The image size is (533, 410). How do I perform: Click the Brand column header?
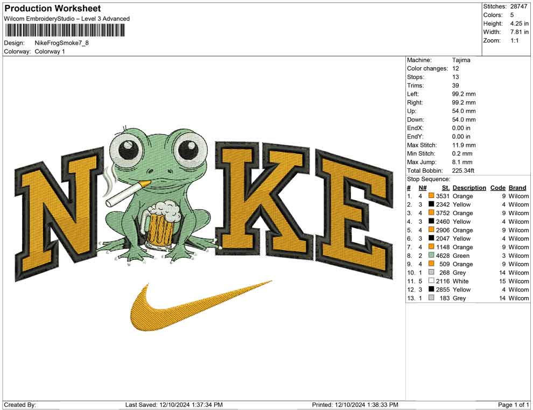517,187
